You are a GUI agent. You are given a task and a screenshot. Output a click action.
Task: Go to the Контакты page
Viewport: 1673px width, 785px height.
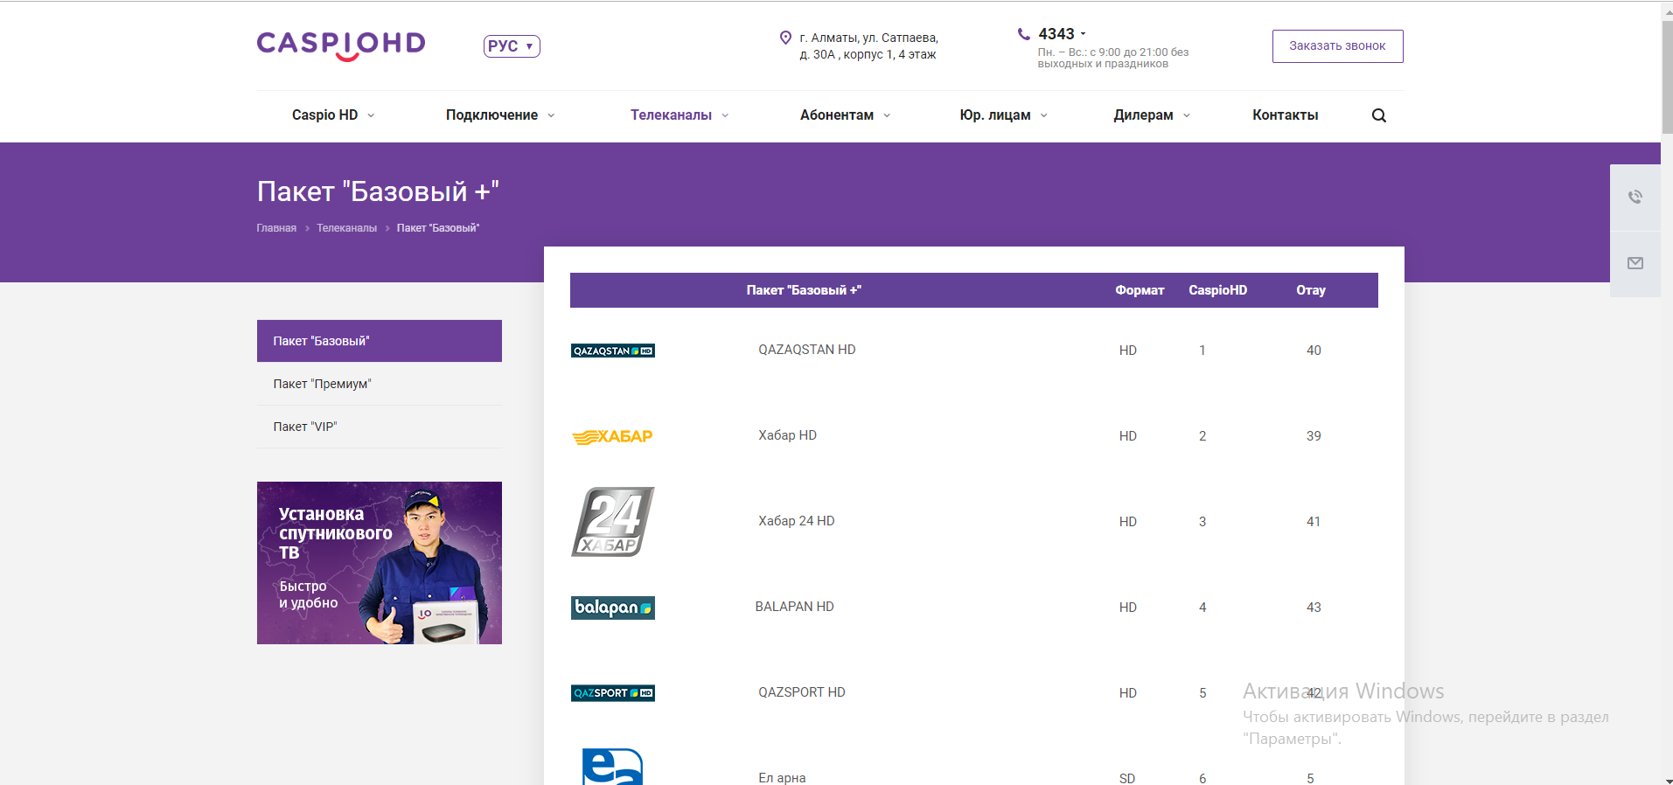pos(1285,115)
